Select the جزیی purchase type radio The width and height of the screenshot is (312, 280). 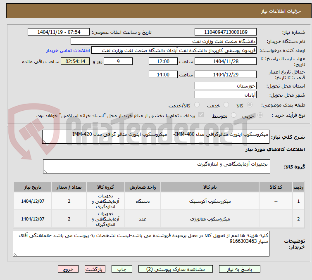[260, 115]
